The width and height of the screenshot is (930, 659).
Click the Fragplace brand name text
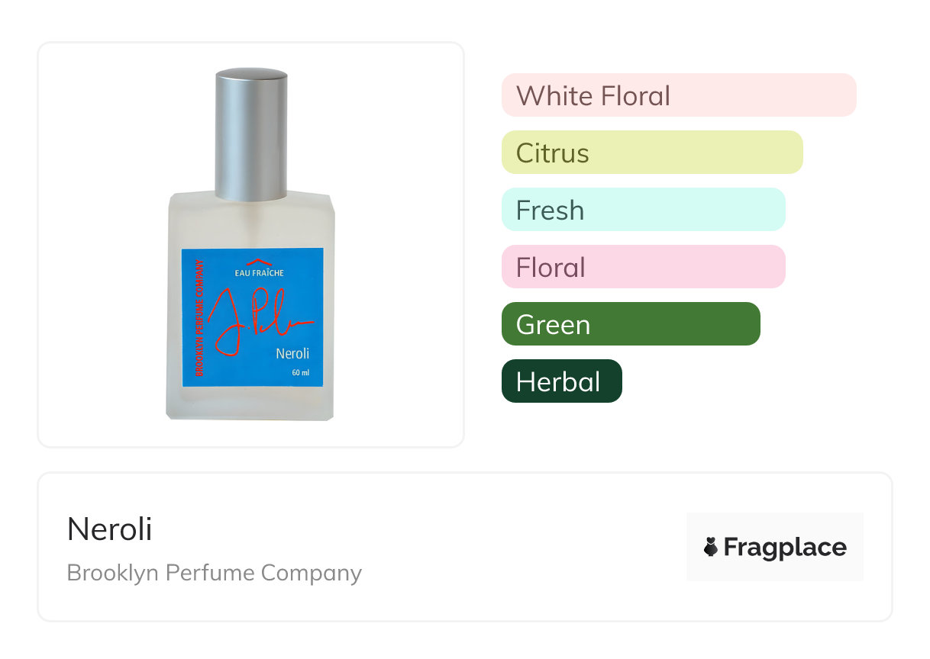click(x=784, y=547)
